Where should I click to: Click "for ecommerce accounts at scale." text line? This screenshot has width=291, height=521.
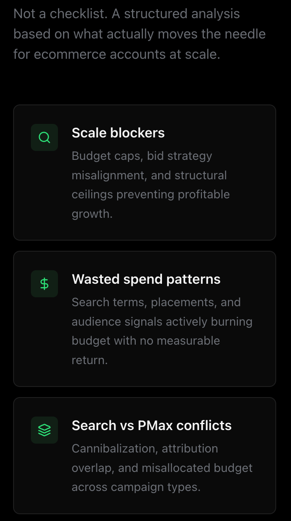coord(117,55)
